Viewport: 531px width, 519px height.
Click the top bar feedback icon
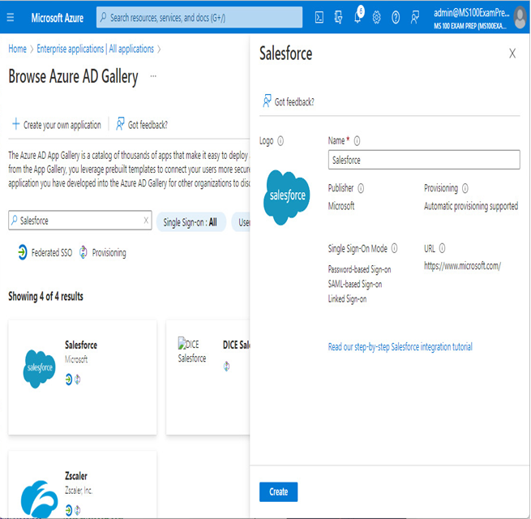(x=414, y=17)
